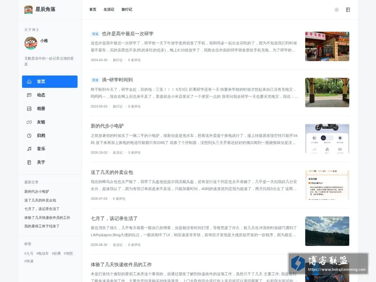
Task: Click the home icon beside 首页
Action: [29, 81]
